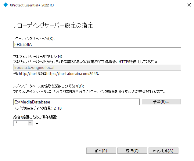The height and width of the screenshot is (161, 194).
Task: Open the 参照(B)... browse button
Action: tap(161, 102)
